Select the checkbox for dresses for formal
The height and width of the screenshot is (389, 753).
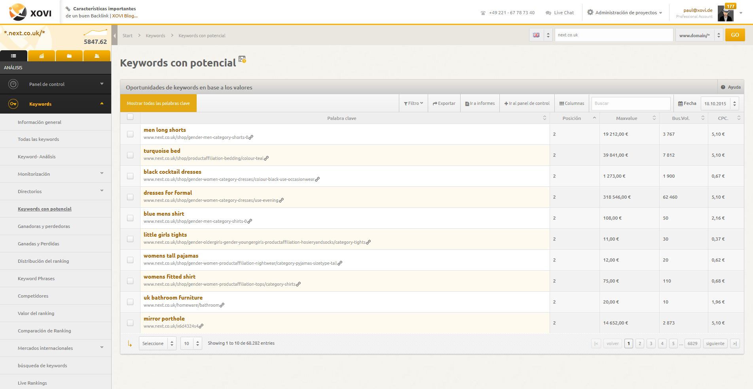tap(130, 197)
